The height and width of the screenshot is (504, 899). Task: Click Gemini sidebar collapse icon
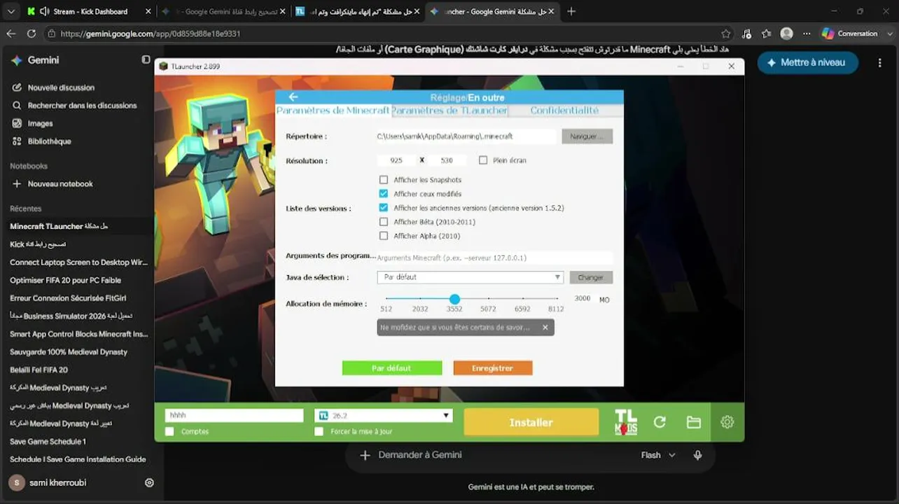click(x=146, y=60)
